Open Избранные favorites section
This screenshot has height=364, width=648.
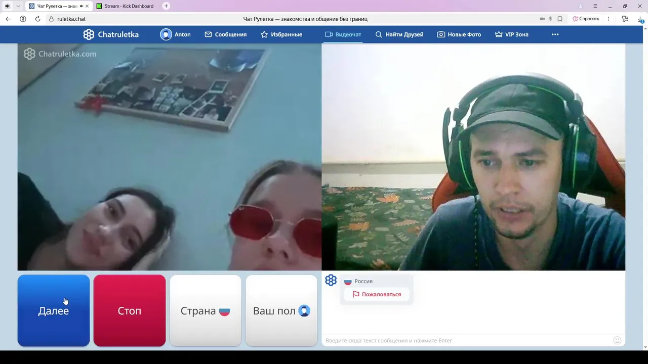click(x=281, y=34)
